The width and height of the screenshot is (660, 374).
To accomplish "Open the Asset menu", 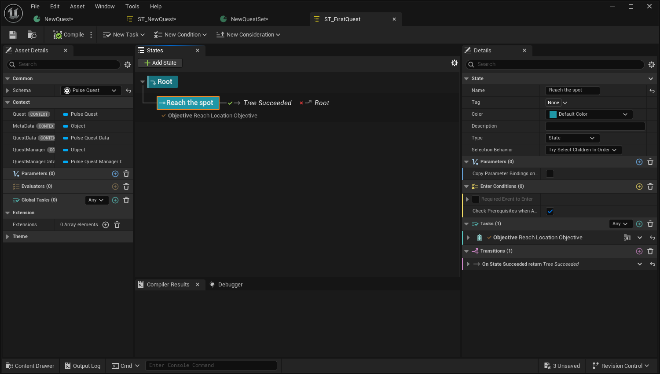I will point(77,7).
